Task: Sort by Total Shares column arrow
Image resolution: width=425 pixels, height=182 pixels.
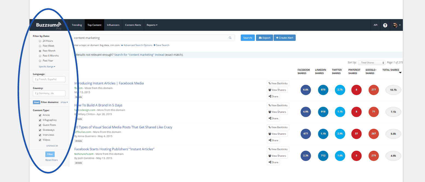Action: point(400,73)
